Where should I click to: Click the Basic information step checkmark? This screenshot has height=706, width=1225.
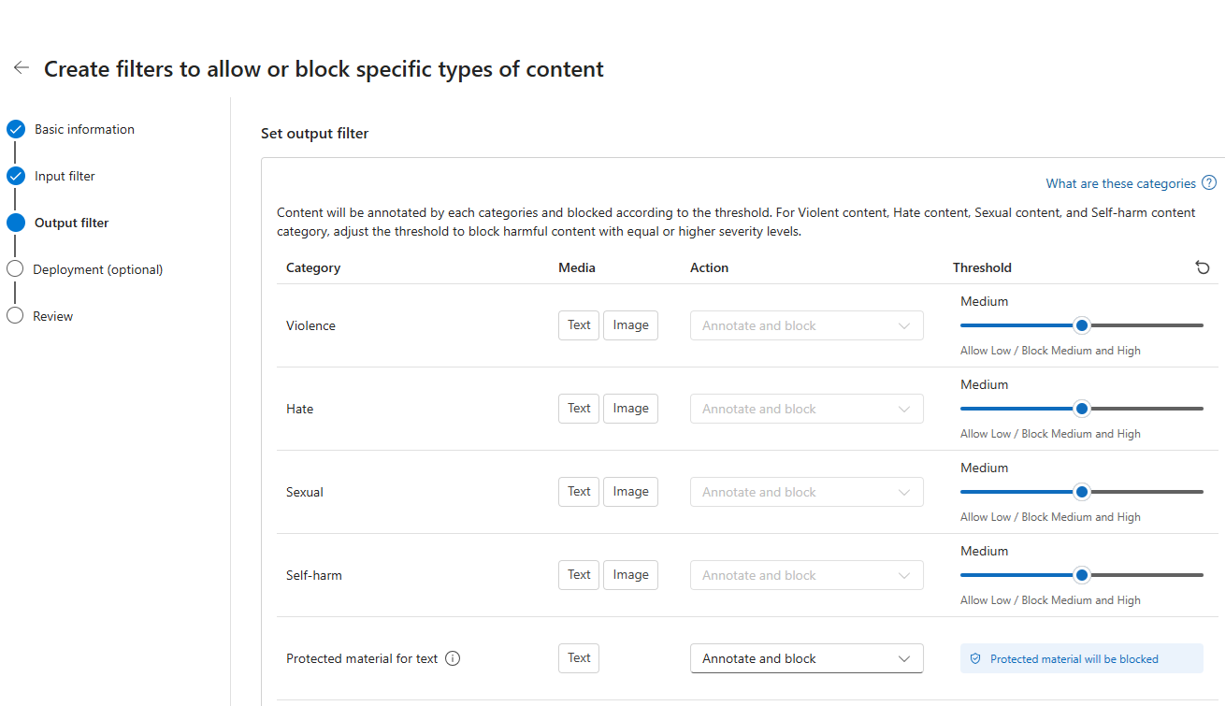[15, 129]
